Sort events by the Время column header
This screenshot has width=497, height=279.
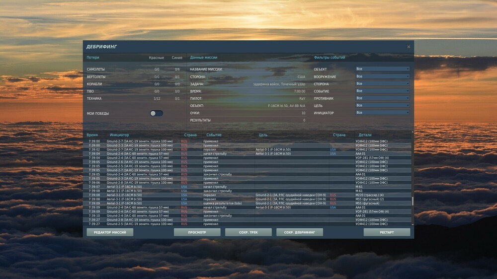[x=92, y=135]
